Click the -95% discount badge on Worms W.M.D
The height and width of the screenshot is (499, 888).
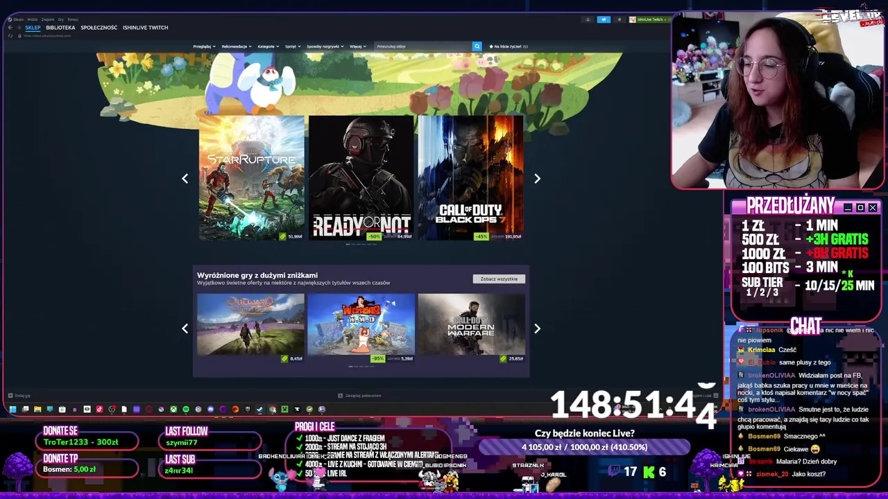[x=377, y=358]
